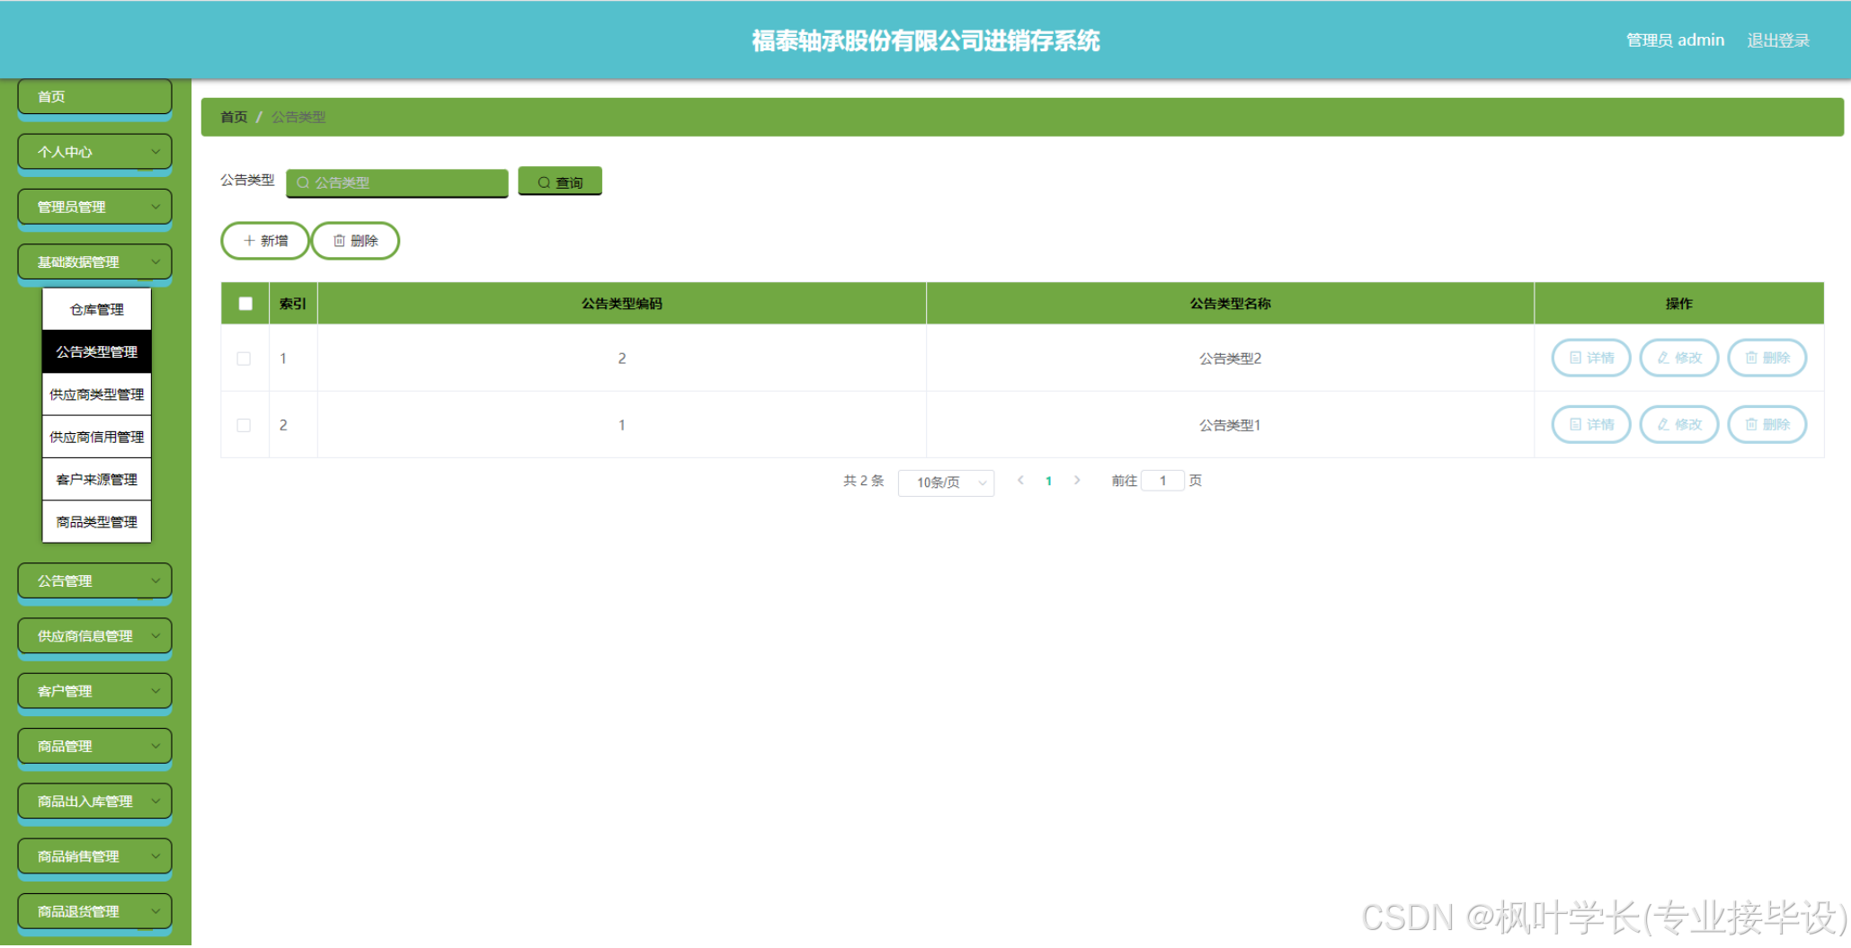Click the 公告类型2 name cell
This screenshot has height=948, width=1851.
point(1230,359)
